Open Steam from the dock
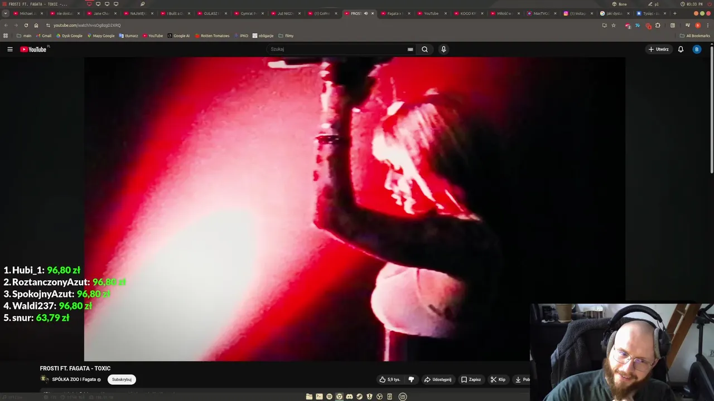Viewport: 714px width, 401px height. coord(359,397)
